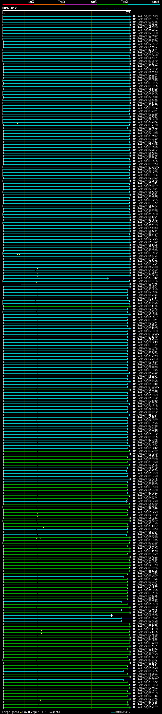Select the UniRef100_A4ZYX3 label

[145, 72]
